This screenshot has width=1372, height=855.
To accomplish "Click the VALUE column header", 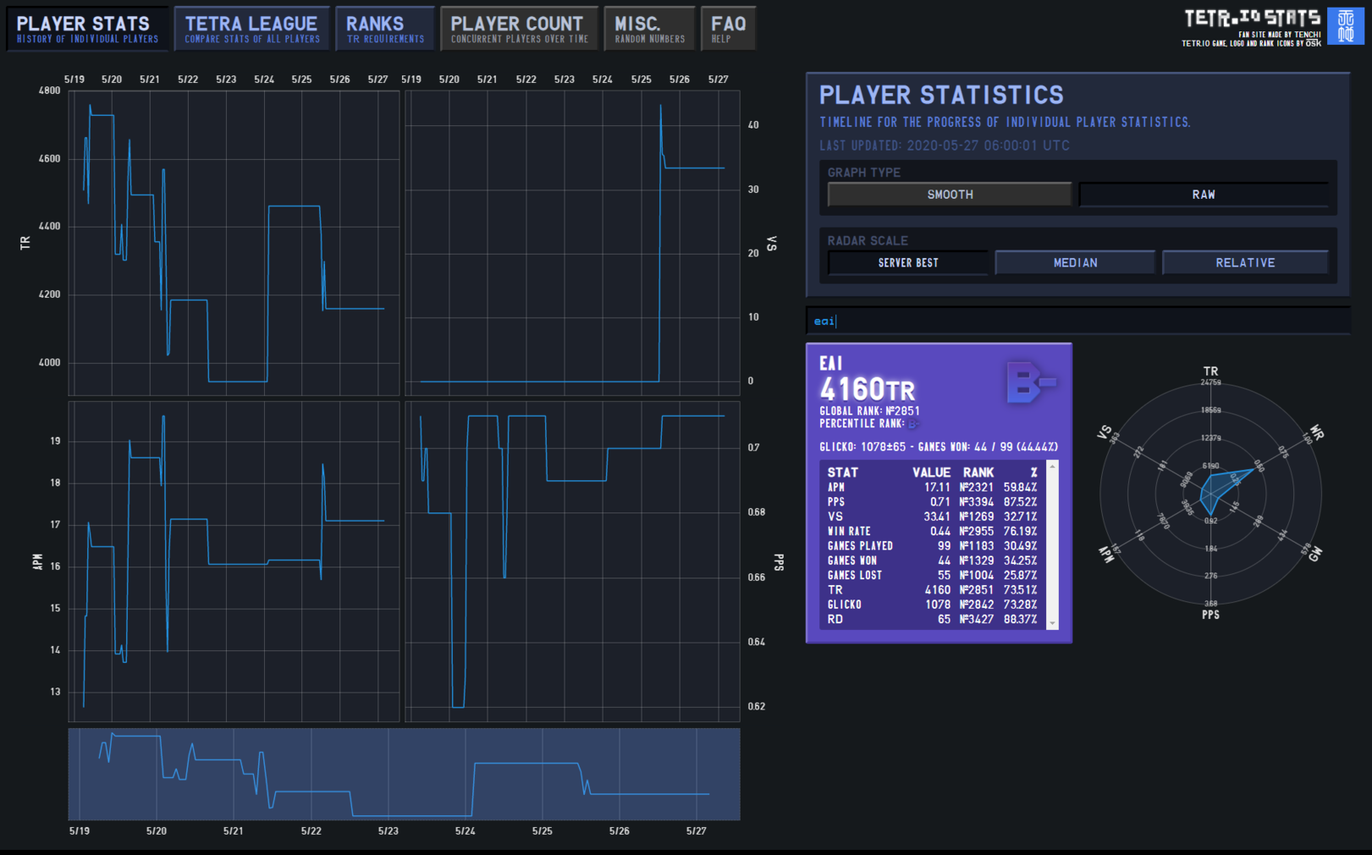I will (x=931, y=473).
